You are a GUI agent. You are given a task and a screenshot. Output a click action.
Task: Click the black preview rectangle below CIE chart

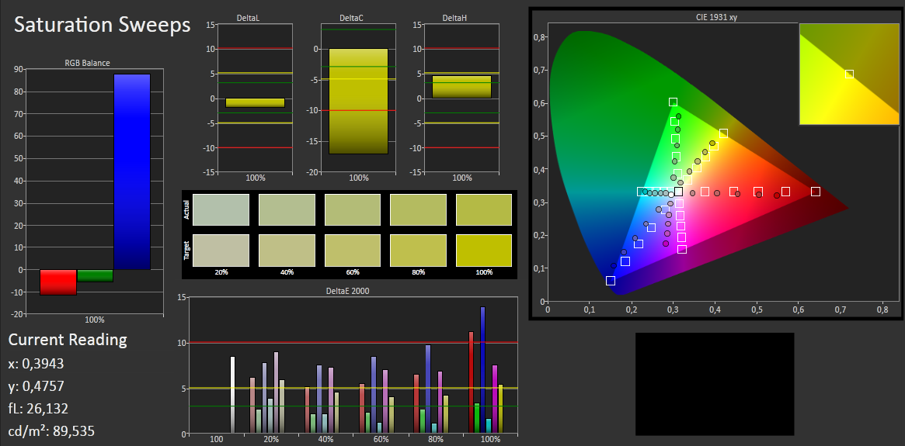pyautogui.click(x=715, y=384)
